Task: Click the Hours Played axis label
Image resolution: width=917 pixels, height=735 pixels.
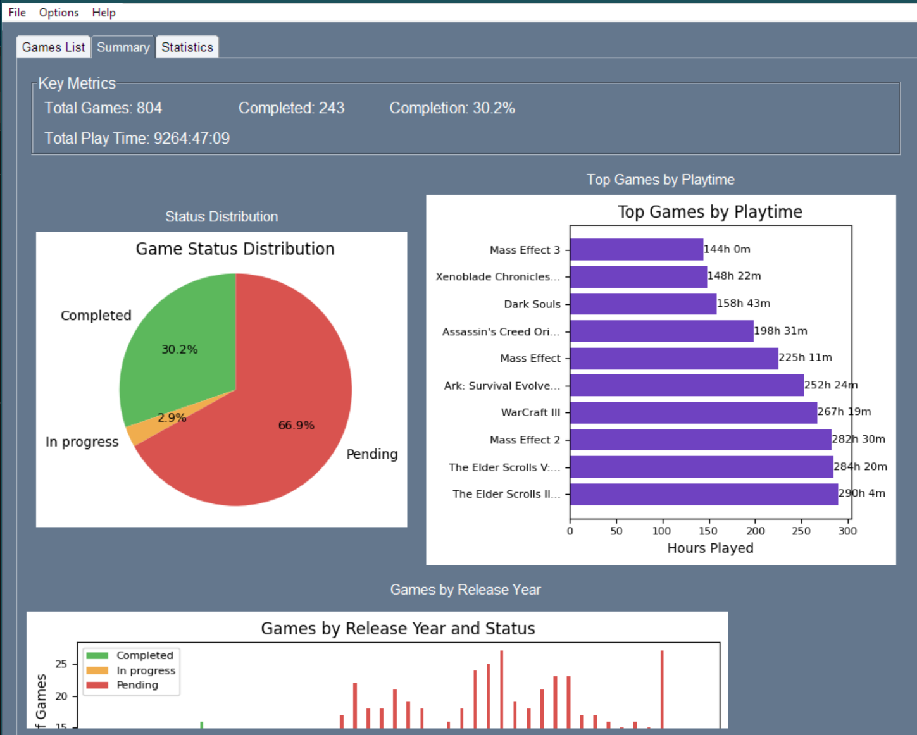Action: [x=710, y=548]
